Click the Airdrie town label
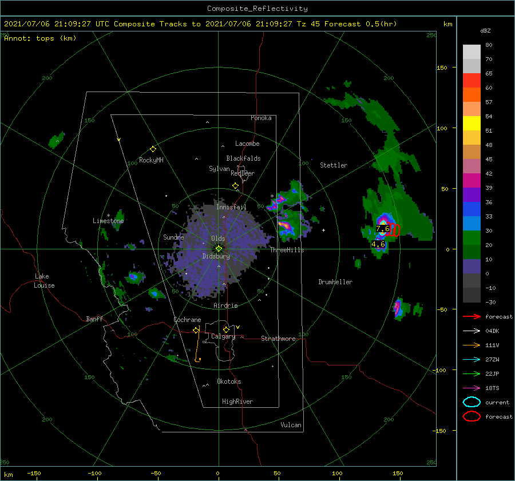This screenshot has width=515, height=481. click(225, 305)
